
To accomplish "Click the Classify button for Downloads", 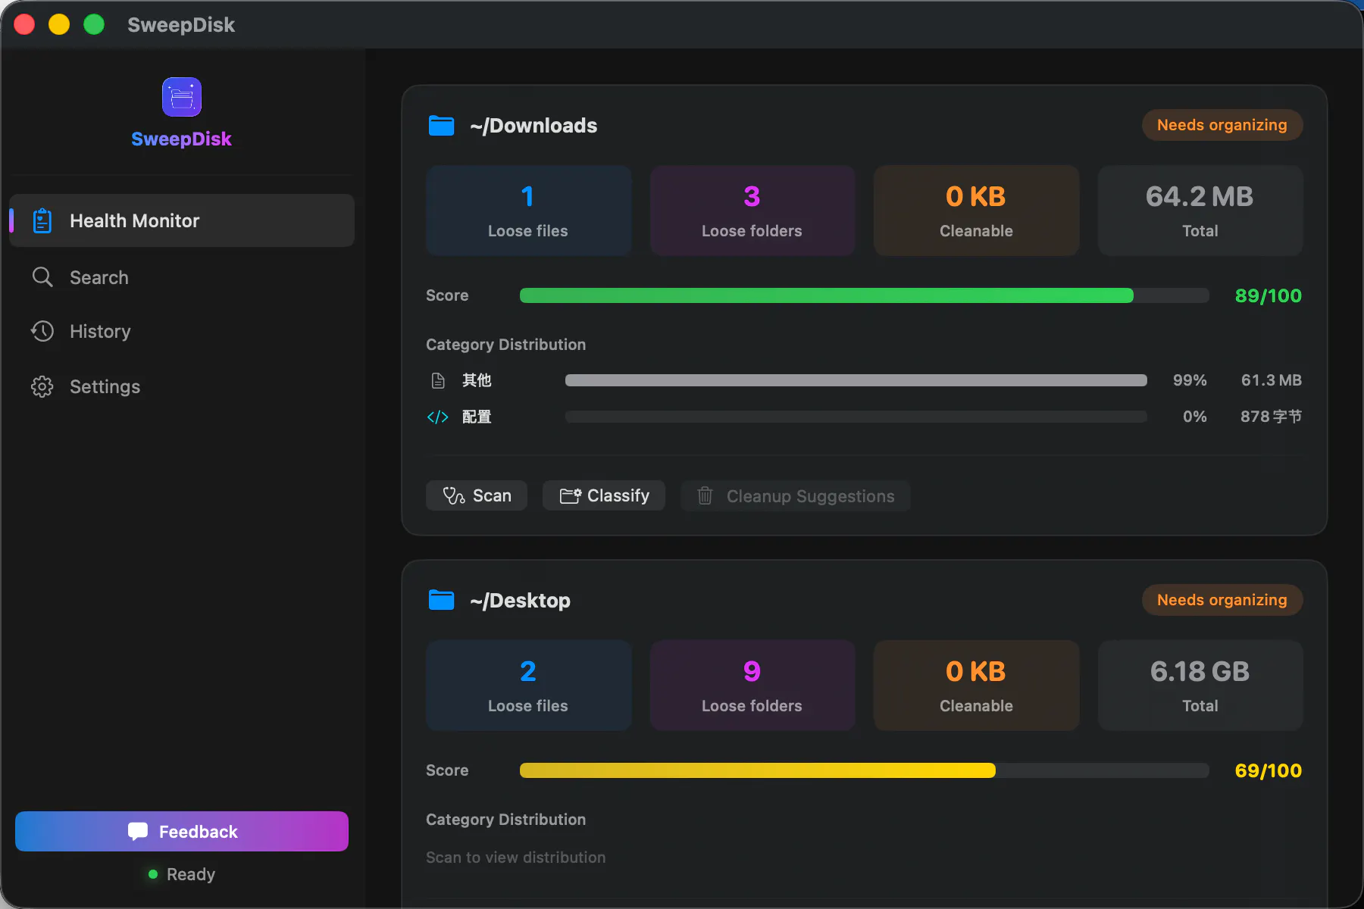I will tap(604, 496).
